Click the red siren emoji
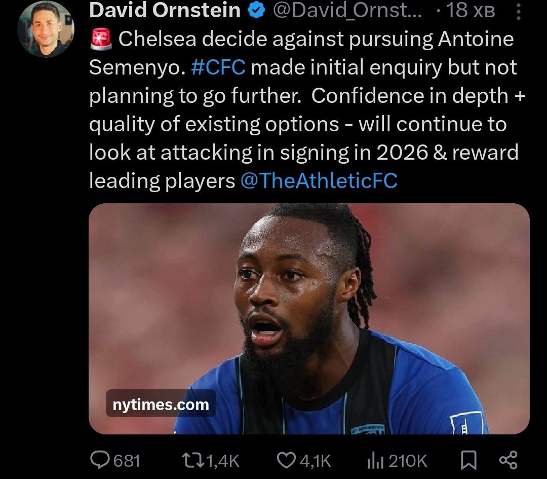 pos(101,39)
